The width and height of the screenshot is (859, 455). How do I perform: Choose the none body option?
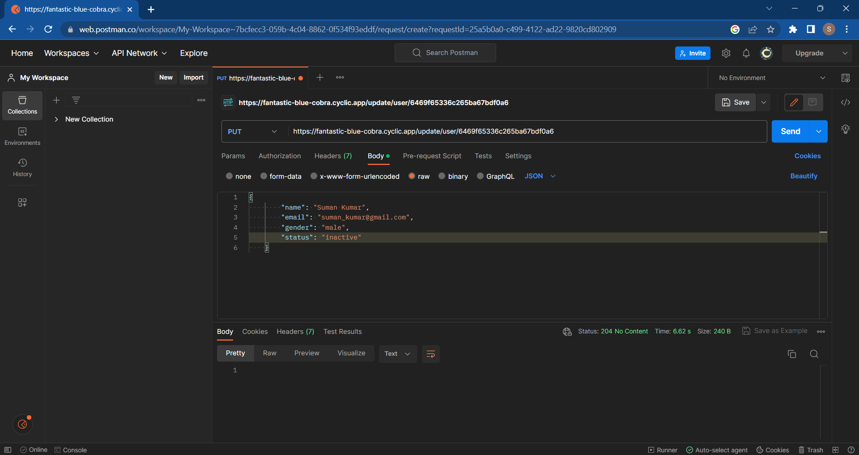point(230,176)
